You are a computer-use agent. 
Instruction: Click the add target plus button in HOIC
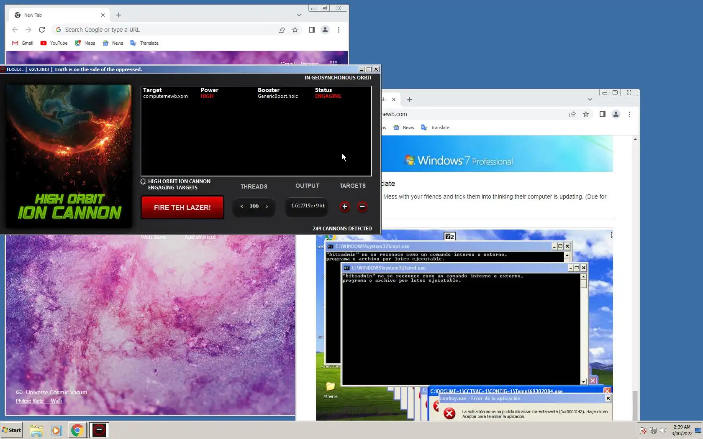[x=344, y=207]
